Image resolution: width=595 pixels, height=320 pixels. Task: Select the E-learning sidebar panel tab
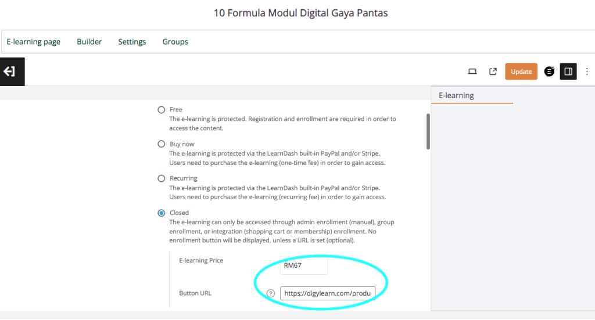tap(456, 95)
